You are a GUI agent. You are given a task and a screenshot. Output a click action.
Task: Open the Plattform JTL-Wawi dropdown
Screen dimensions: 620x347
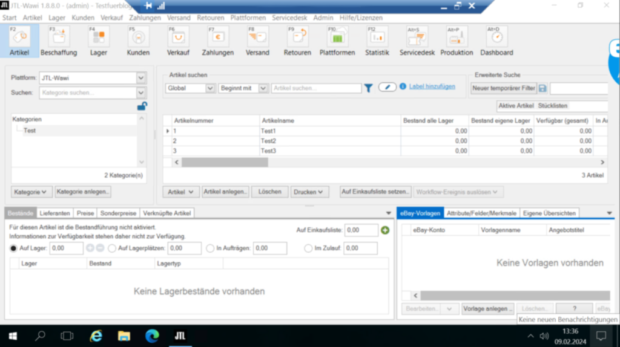pyautogui.click(x=141, y=78)
